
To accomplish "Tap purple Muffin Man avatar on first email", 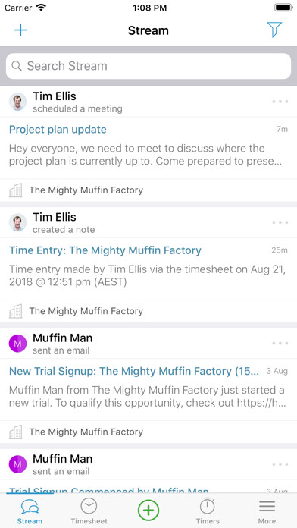I will tap(18, 344).
